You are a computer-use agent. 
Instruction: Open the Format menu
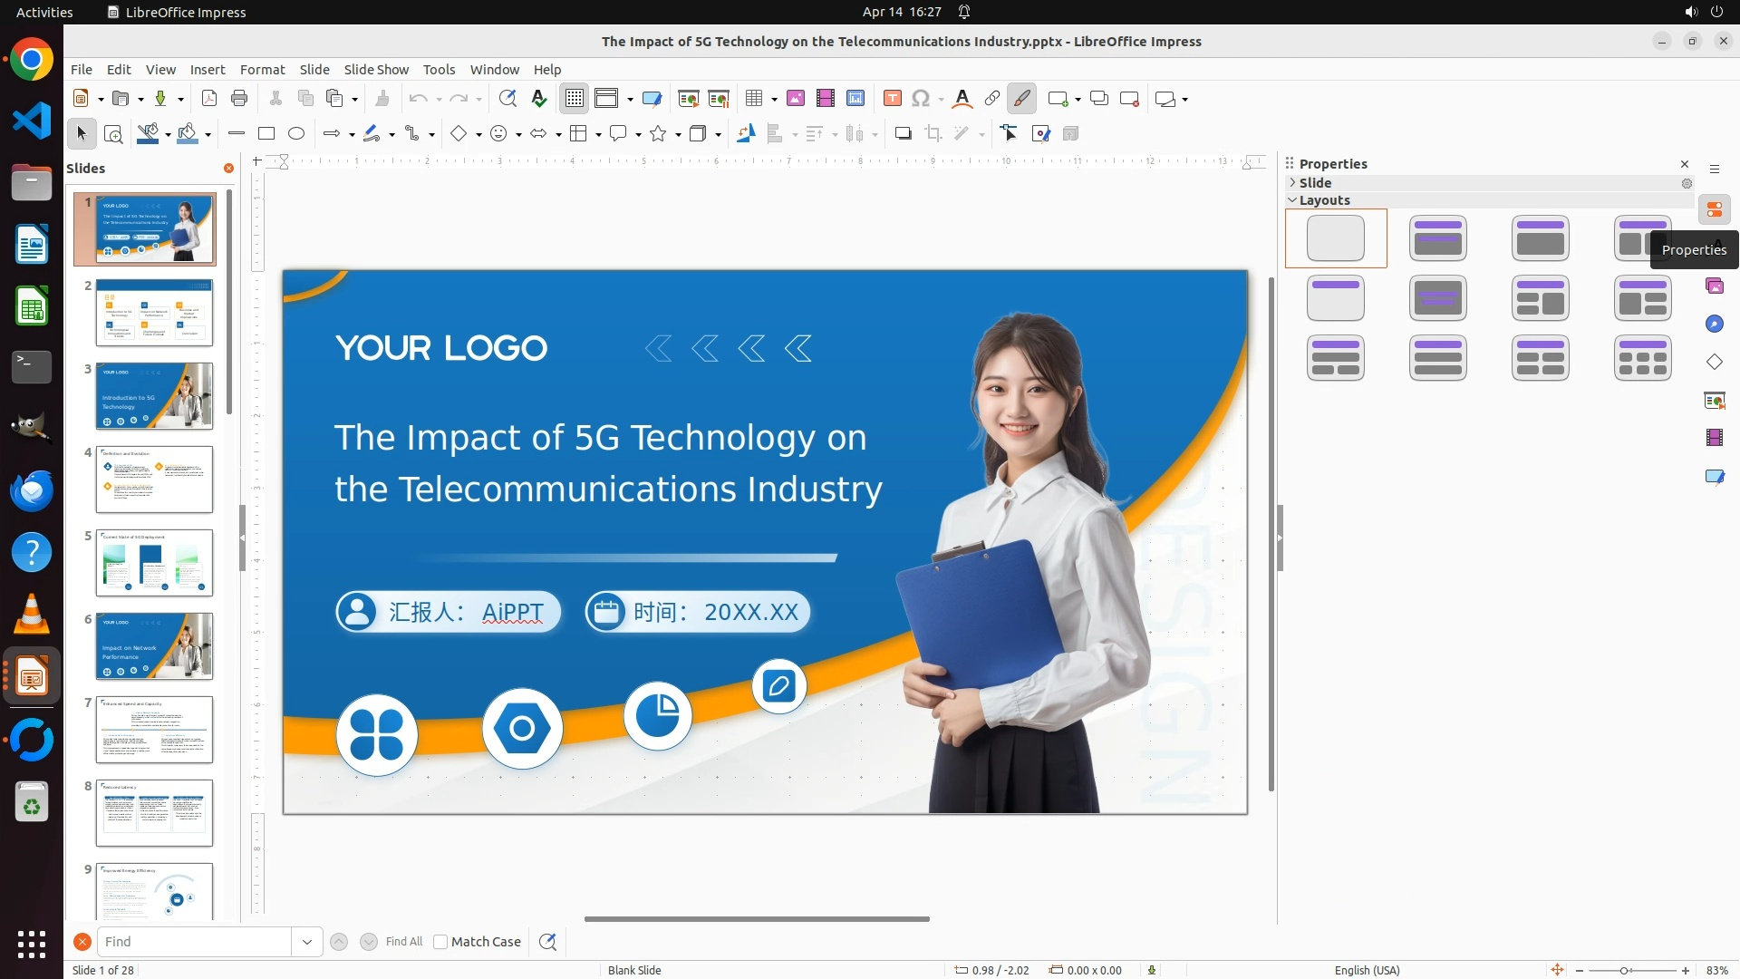pos(262,70)
